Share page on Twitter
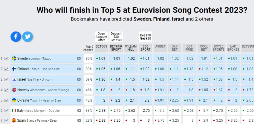Image resolution: width=254 pixels, height=124 pixels. [27, 37]
